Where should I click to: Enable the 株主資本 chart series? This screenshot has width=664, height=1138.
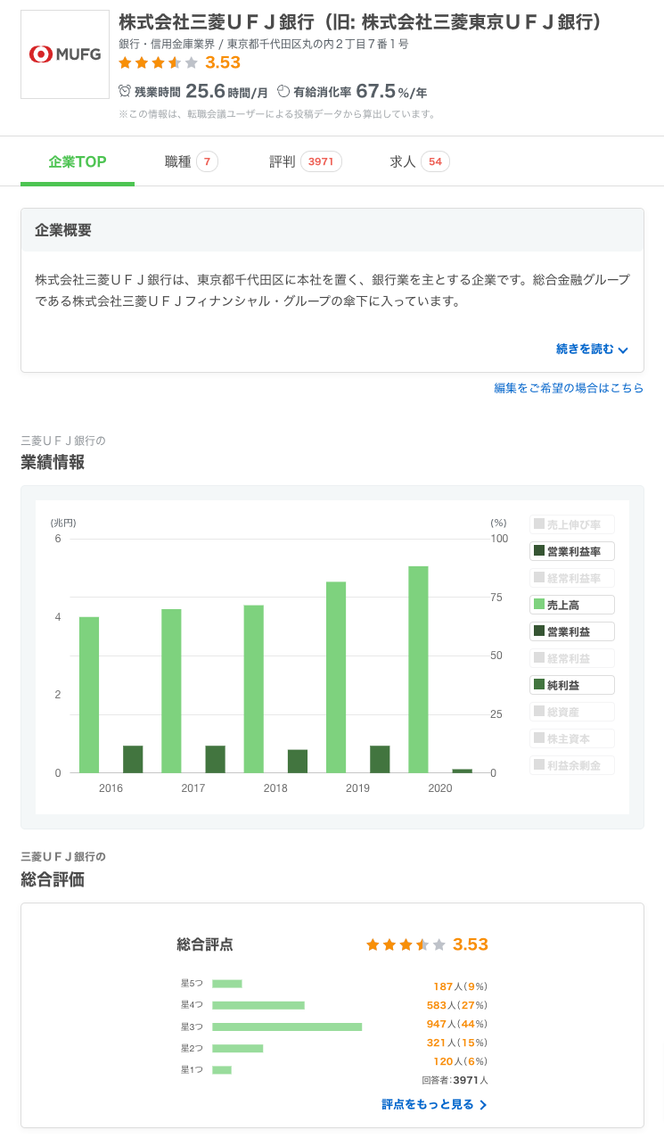point(572,738)
